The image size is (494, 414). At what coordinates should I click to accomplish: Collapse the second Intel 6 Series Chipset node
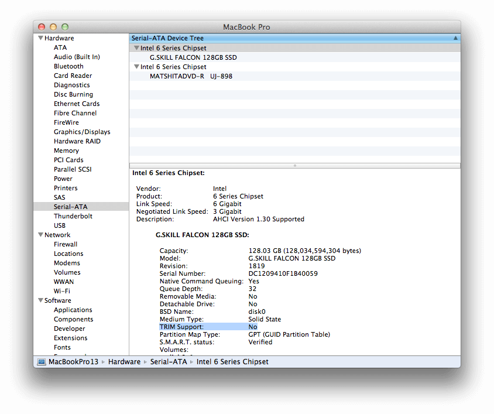coord(136,67)
